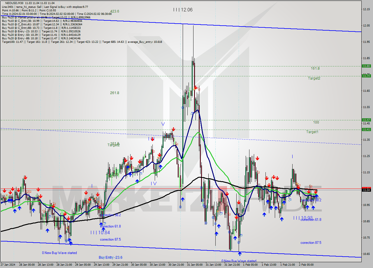Click the 12.15 price axis value
Screen dimensions: 373x268
pyautogui.click(x=366, y=9)
